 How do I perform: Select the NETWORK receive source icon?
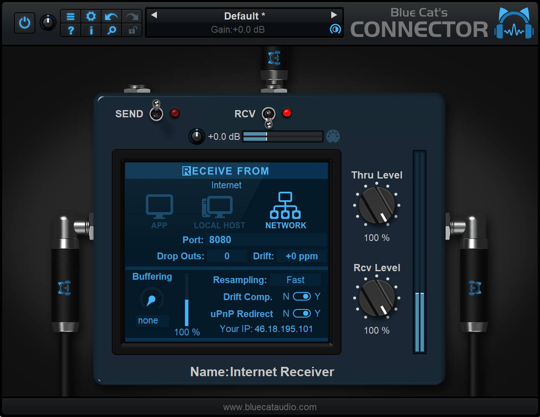click(285, 205)
